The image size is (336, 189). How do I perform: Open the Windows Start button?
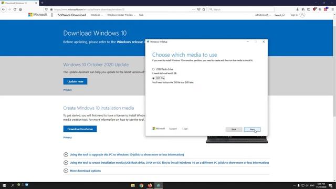(4, 185)
